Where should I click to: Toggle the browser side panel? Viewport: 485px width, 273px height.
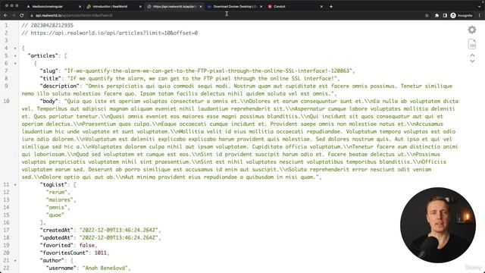pos(445,15)
